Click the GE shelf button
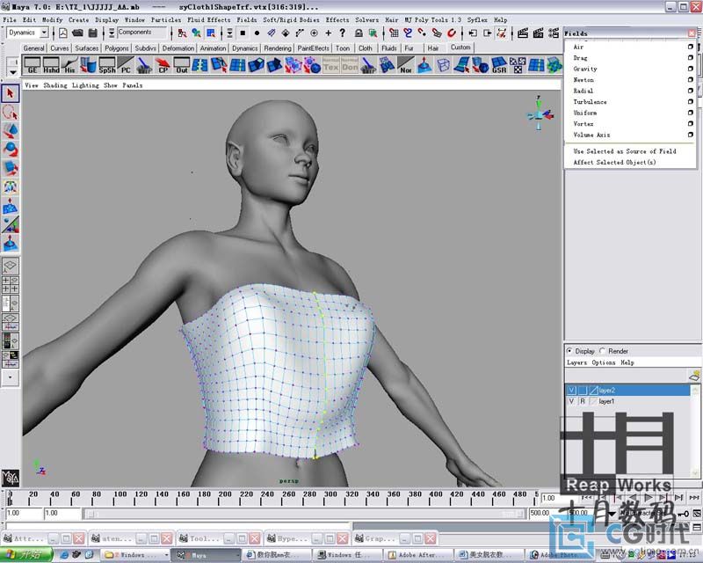Viewport: 703px width, 563px height. [x=33, y=65]
